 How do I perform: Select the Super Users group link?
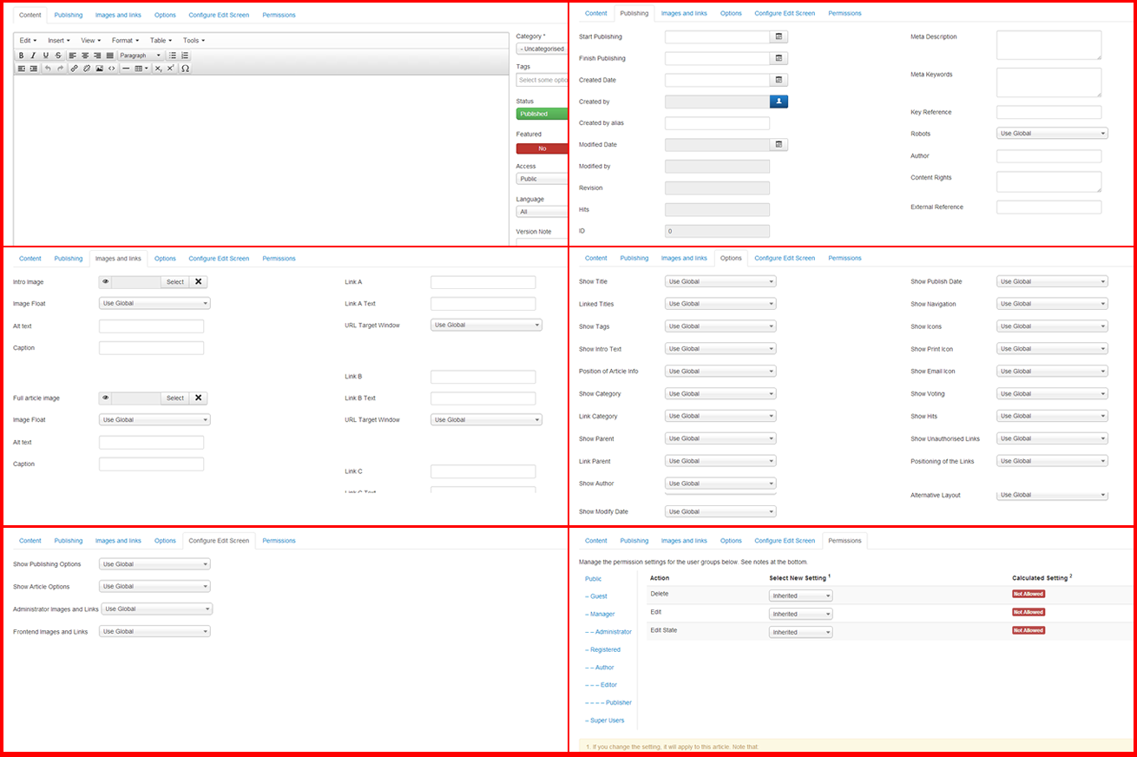(x=605, y=721)
